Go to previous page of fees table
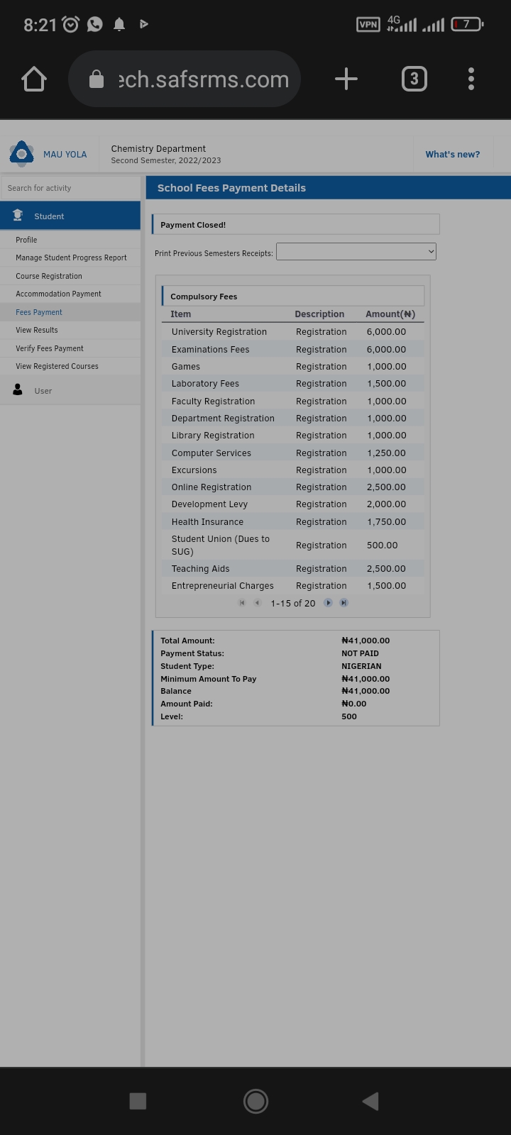 (258, 603)
